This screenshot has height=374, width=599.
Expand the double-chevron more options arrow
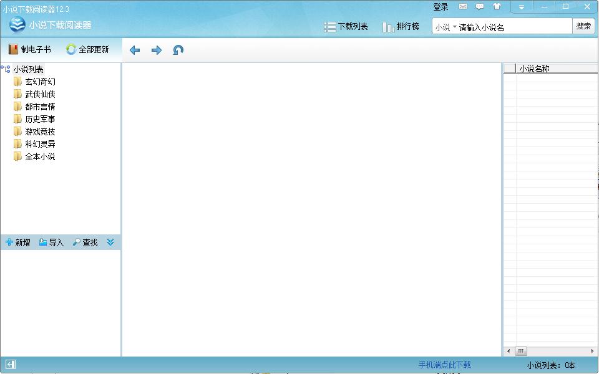[110, 242]
